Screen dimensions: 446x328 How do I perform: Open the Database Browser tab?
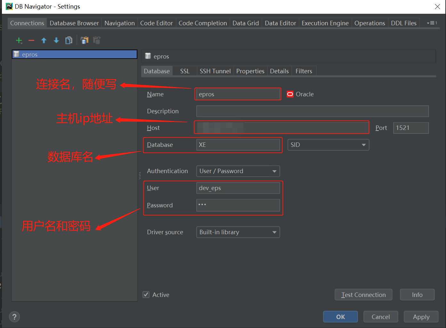74,23
